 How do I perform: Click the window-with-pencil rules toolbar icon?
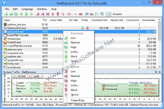(102, 14)
